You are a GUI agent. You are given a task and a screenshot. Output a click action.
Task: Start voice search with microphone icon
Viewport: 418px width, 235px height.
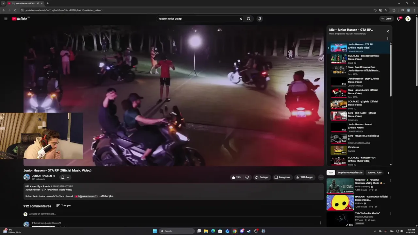coord(260,19)
